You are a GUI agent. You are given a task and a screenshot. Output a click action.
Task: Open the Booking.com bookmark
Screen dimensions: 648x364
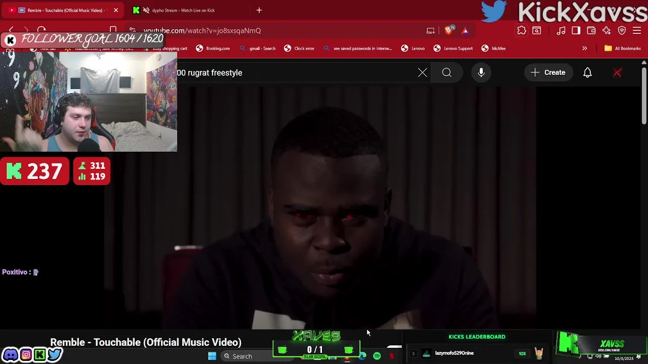(213, 49)
